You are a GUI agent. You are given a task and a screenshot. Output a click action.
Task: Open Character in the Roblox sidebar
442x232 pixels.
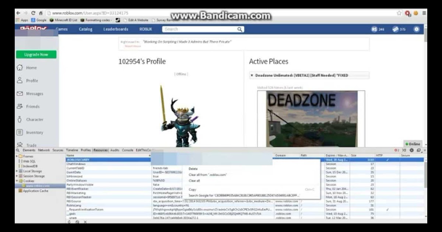tap(30, 119)
